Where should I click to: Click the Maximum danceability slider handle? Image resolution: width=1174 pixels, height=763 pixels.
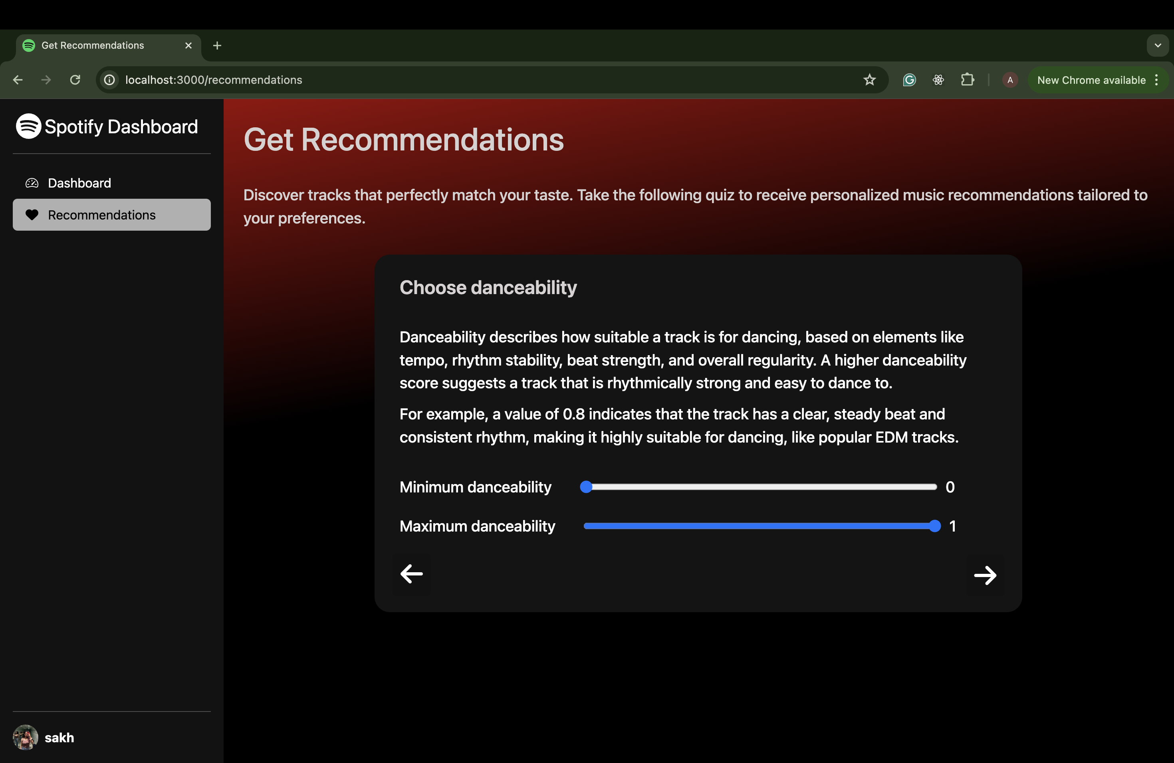click(x=934, y=526)
